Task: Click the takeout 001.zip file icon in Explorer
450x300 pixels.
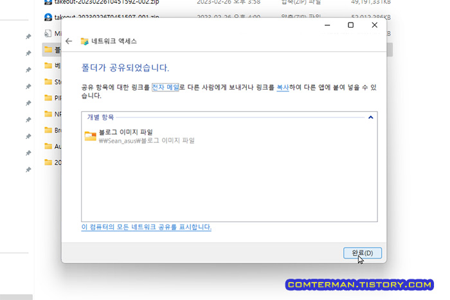Action: (48, 17)
